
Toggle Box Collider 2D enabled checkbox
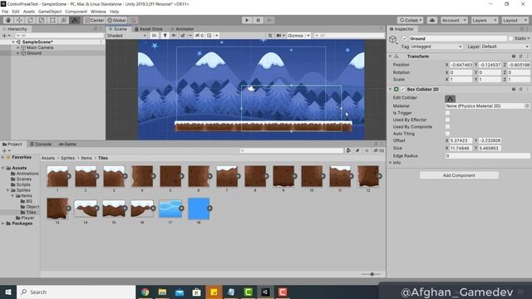(x=402, y=89)
